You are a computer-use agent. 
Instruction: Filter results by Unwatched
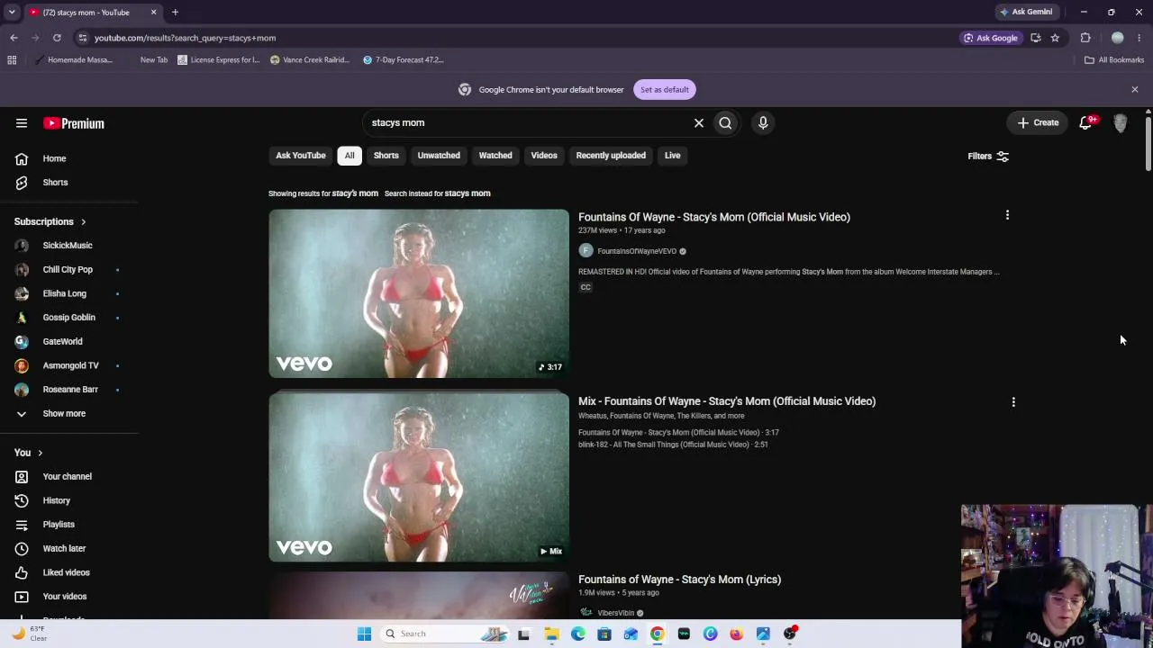point(439,156)
